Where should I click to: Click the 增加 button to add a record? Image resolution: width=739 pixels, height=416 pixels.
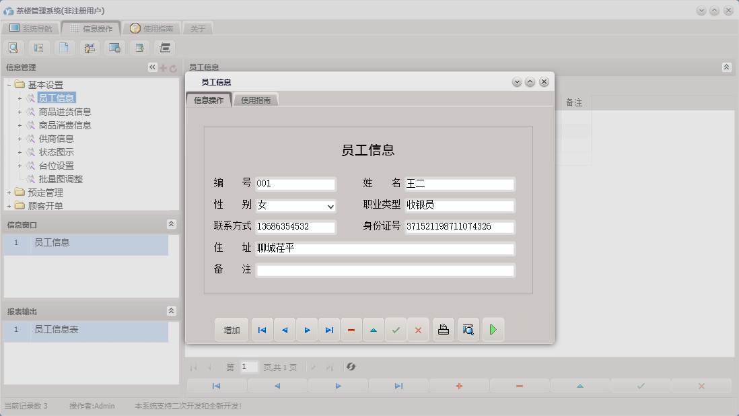coord(231,329)
